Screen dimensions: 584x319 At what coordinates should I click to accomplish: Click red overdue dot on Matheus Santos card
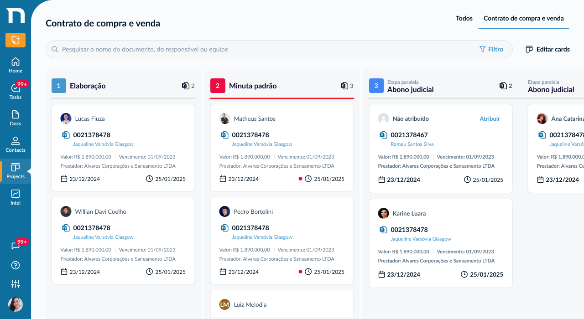pos(300,179)
